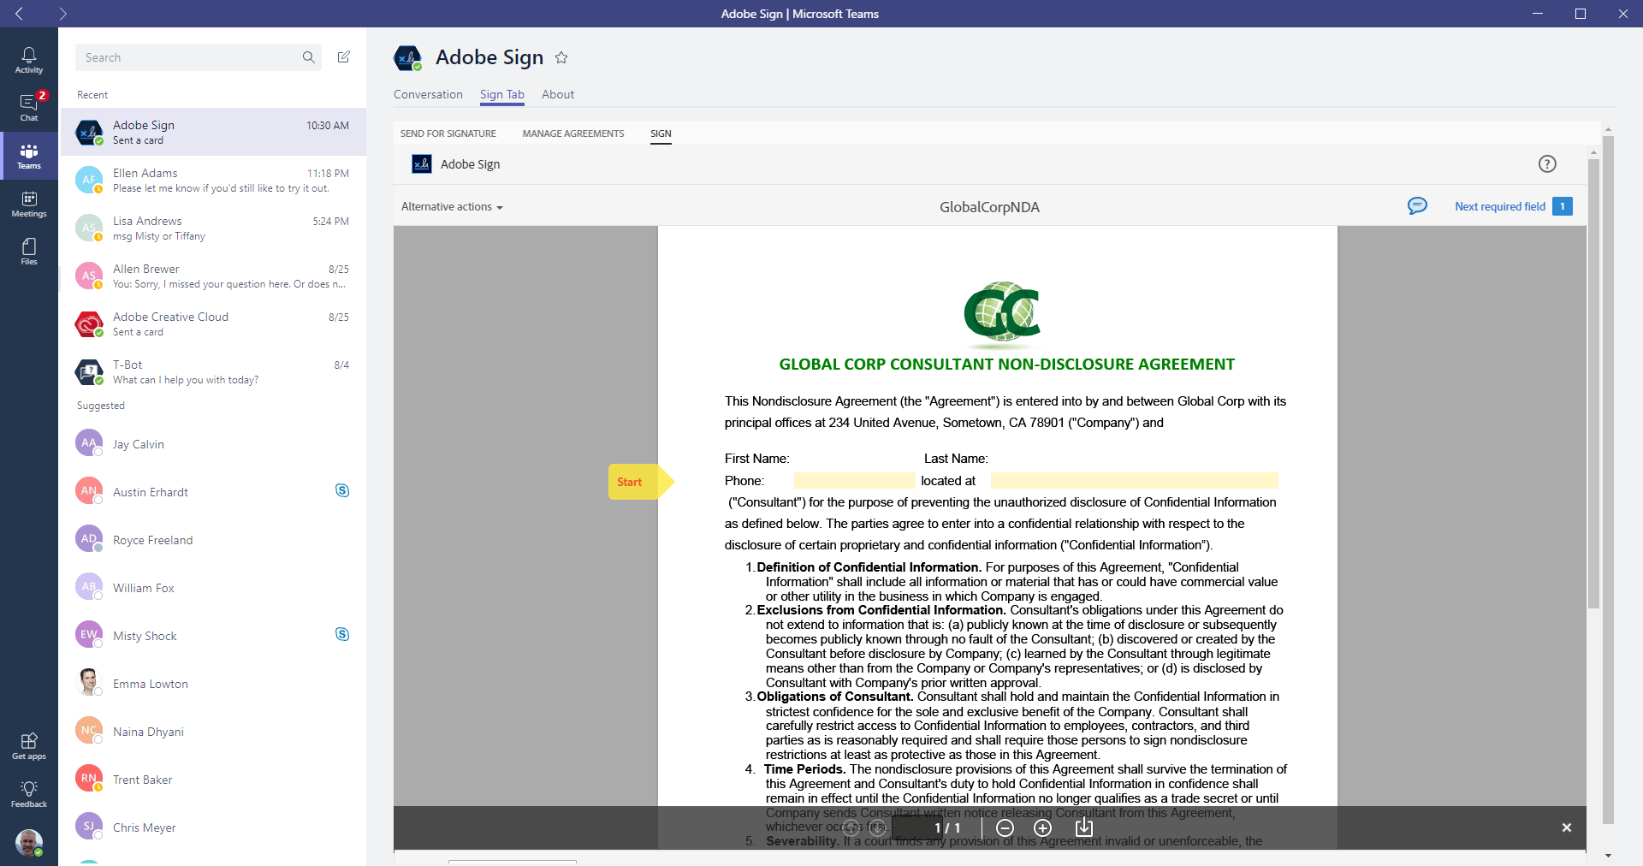Open Files in the left sidebar
Image resolution: width=1643 pixels, height=866 pixels.
click(x=28, y=252)
